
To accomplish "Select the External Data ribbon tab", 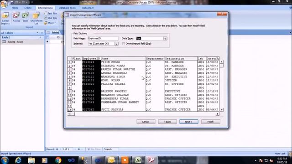I will pyautogui.click(x=45, y=8).
